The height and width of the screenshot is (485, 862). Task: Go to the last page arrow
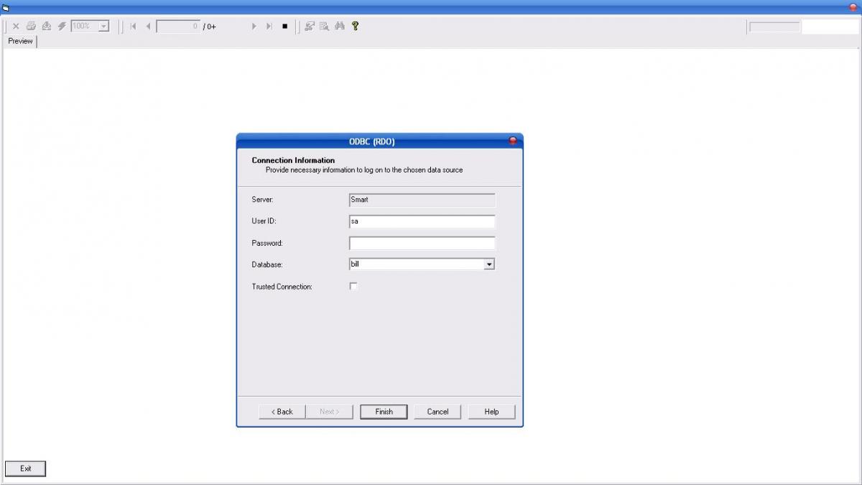click(269, 26)
